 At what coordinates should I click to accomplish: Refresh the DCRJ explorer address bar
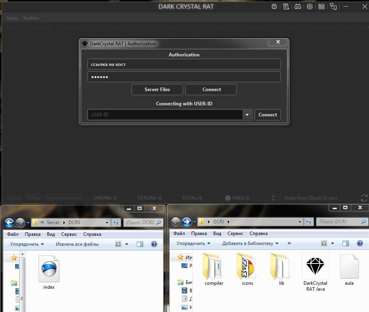coord(309,222)
